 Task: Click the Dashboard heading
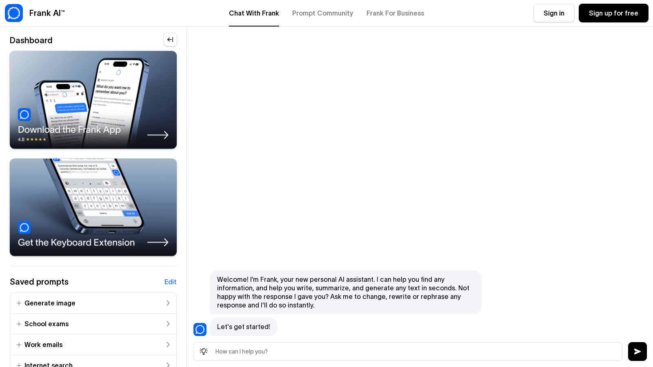(31, 40)
